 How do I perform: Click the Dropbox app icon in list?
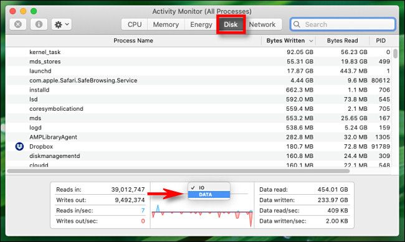click(19, 147)
